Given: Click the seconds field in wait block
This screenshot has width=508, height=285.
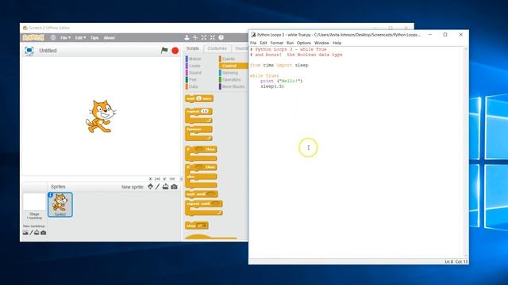Looking at the screenshot, I should [x=198, y=98].
